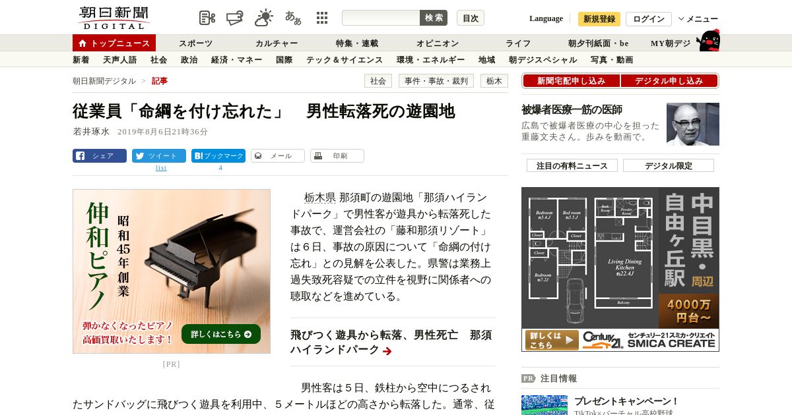
Task: Click デジタル申し込み button
Action: tap(669, 81)
